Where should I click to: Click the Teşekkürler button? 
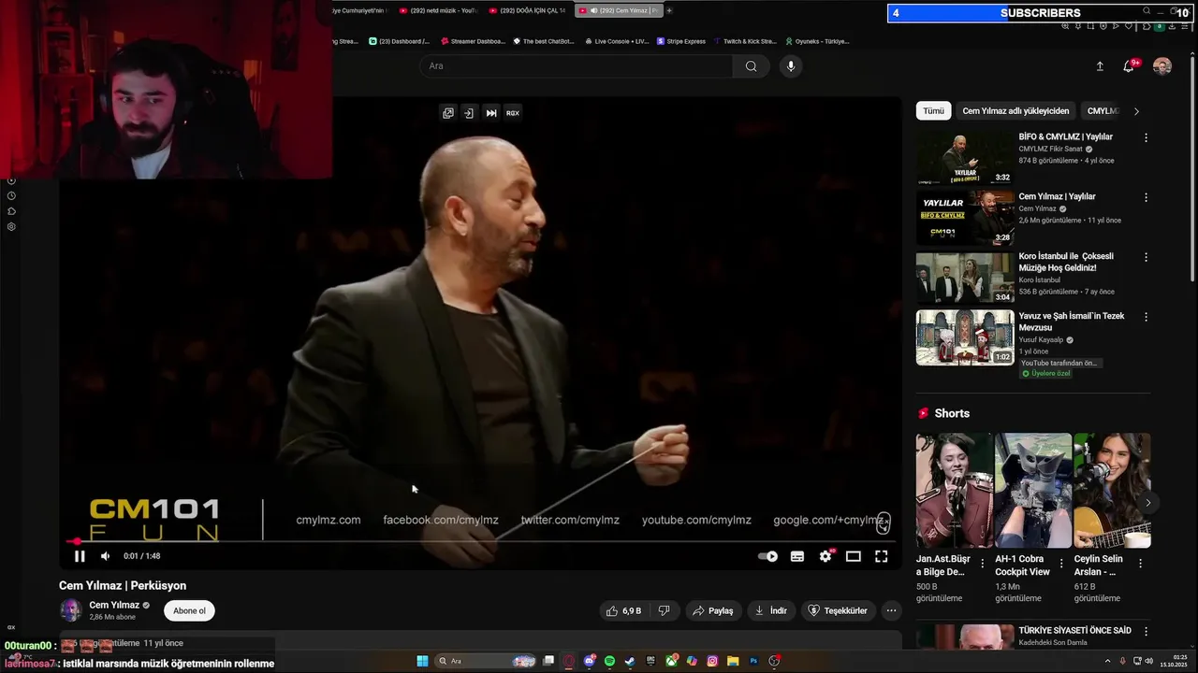click(838, 610)
